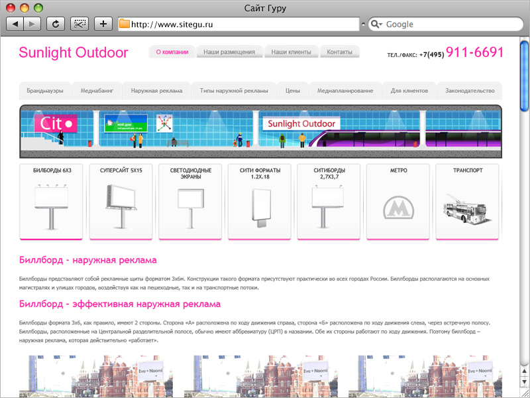Click the folder icon in the address bar
Screen dimensions: 530x398
[x=125, y=24]
